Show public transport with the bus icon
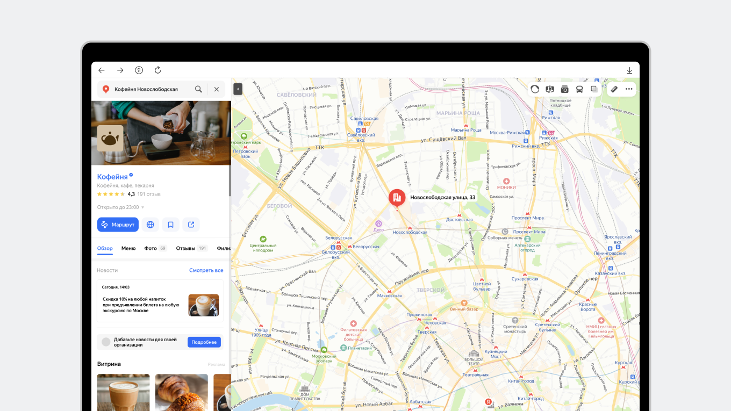Screen dimensions: 731x411 pyautogui.click(x=579, y=89)
